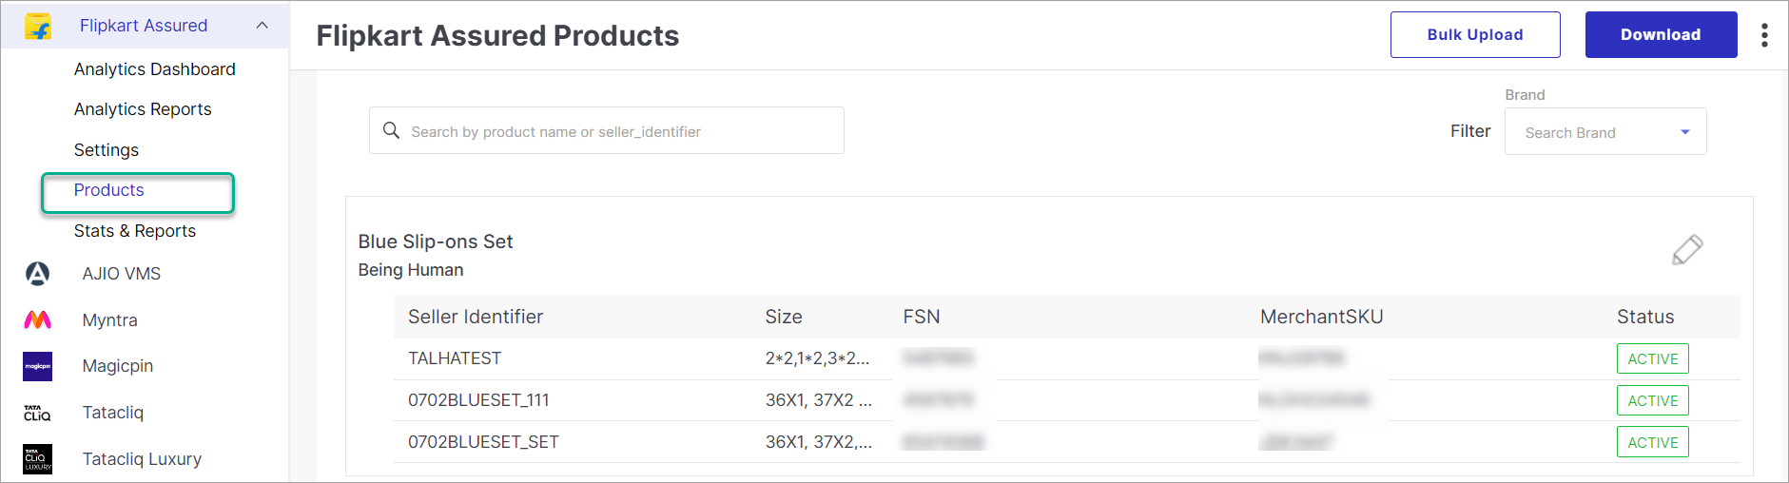Click the Bulk Upload button

coord(1474,35)
